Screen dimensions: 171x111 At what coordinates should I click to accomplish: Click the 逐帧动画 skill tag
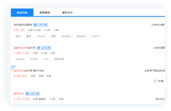click(59, 59)
